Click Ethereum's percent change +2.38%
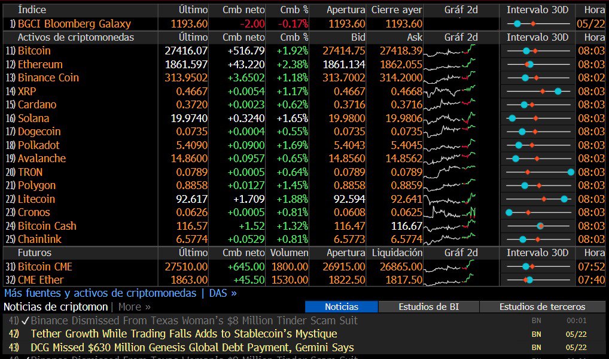Image resolution: width=609 pixels, height=359 pixels. click(x=293, y=65)
